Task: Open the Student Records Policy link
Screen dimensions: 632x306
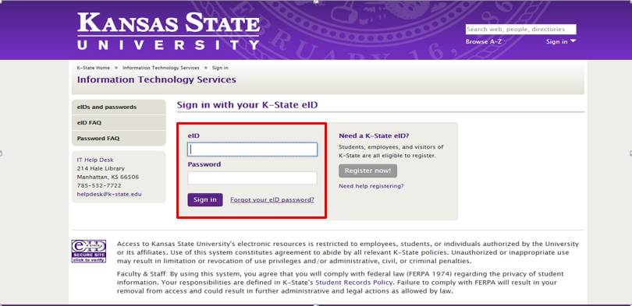Action: tap(353, 283)
